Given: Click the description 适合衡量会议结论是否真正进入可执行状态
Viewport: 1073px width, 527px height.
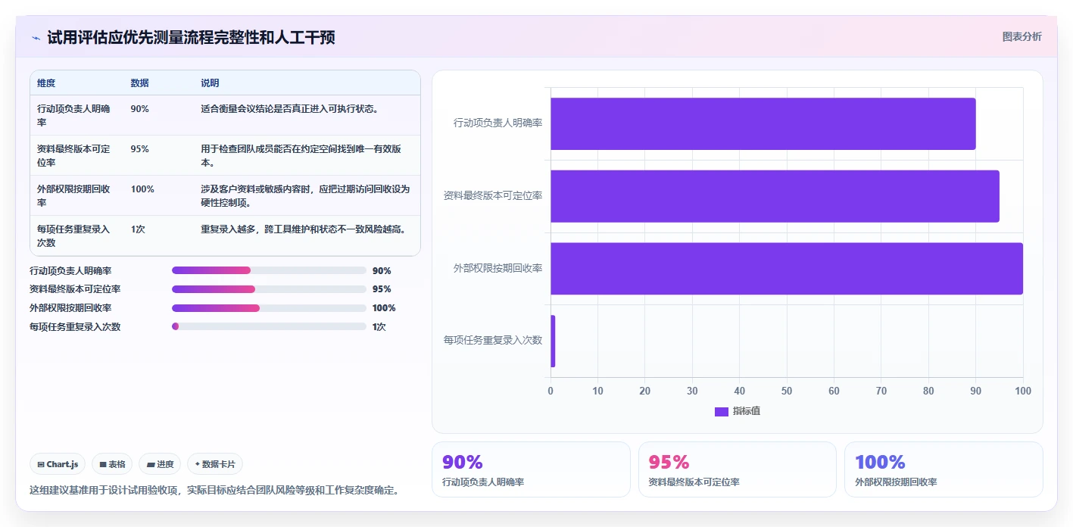Looking at the screenshot, I should (289, 109).
